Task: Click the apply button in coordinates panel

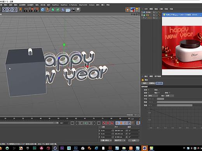Action: [134, 141]
